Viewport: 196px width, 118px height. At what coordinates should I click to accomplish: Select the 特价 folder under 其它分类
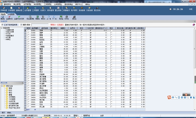click(10, 93)
